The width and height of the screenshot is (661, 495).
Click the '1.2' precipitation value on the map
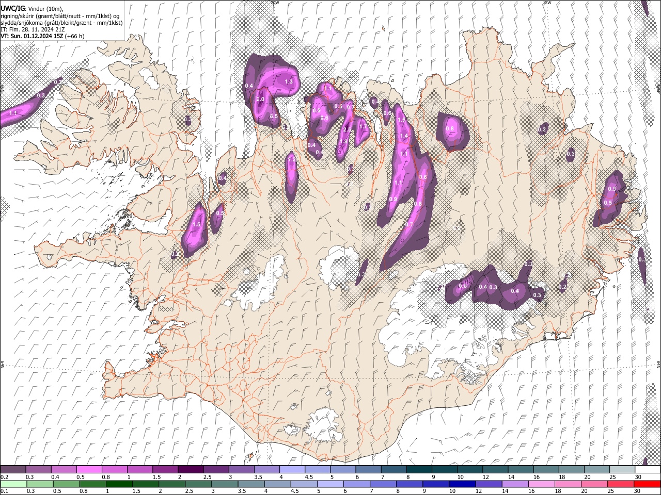292,160
